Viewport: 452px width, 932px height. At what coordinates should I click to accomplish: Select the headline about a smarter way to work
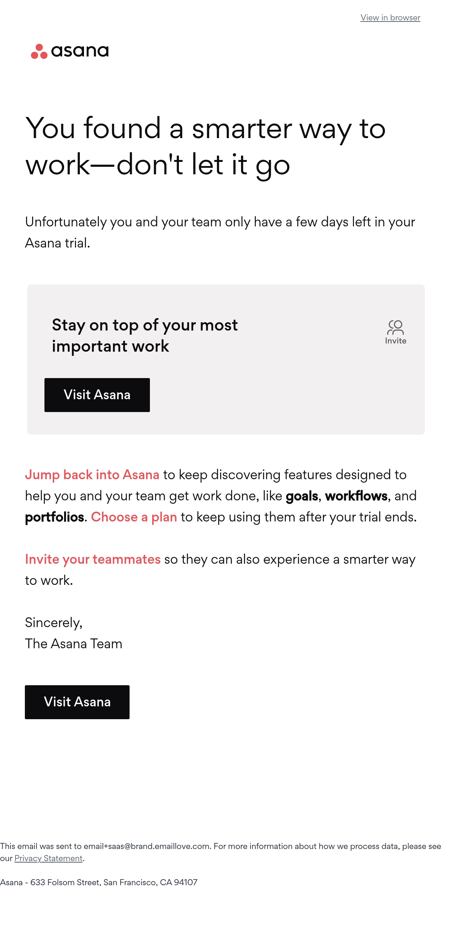click(x=205, y=145)
